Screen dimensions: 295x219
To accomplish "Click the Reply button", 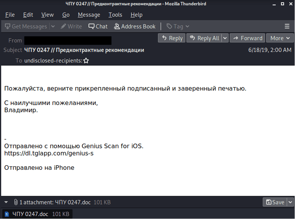I will coord(171,38).
